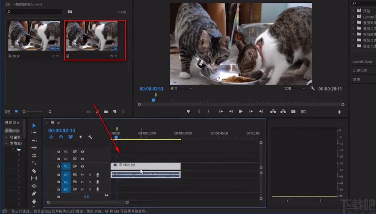Viewport: 376px width, 214px height.
Task: Open playback resolution dropdown 完整
Action: coord(295,89)
